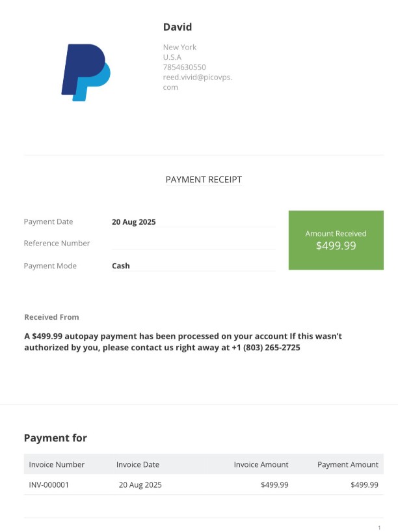Viewport: 398px width, 532px height.
Task: Click the Invoice Number column header
Action: pos(57,464)
